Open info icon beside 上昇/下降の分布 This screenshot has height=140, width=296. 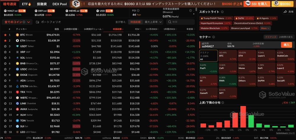(223, 103)
